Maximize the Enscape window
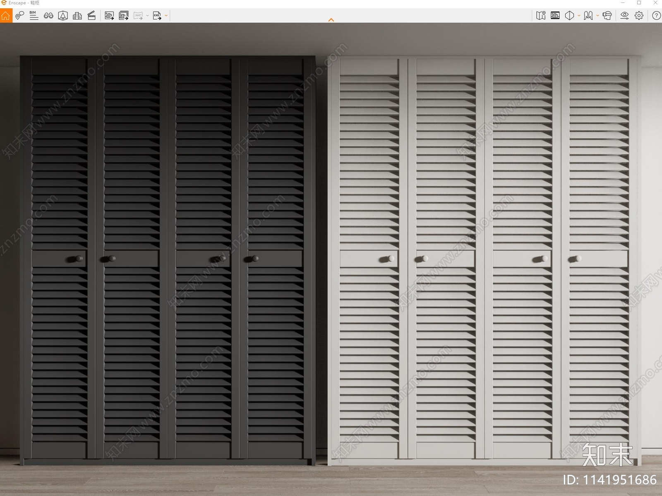The width and height of the screenshot is (662, 496). (x=639, y=3)
